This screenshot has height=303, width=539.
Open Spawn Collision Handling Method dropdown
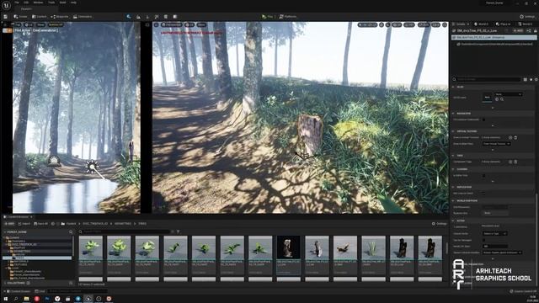point(502,252)
